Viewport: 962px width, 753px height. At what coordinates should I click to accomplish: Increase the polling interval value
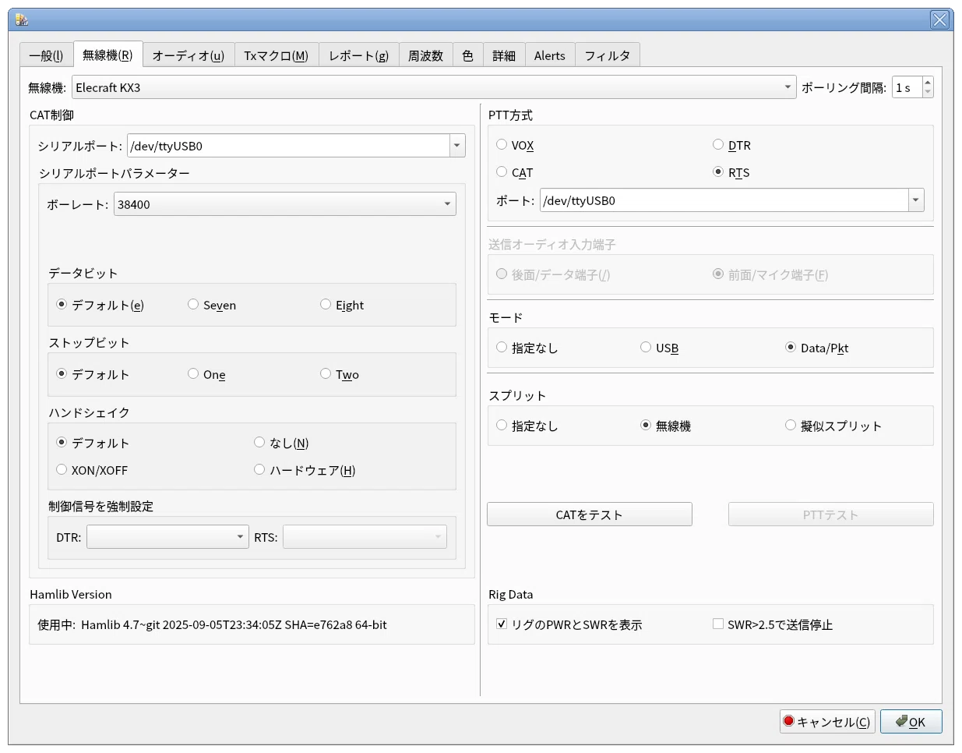(x=927, y=82)
